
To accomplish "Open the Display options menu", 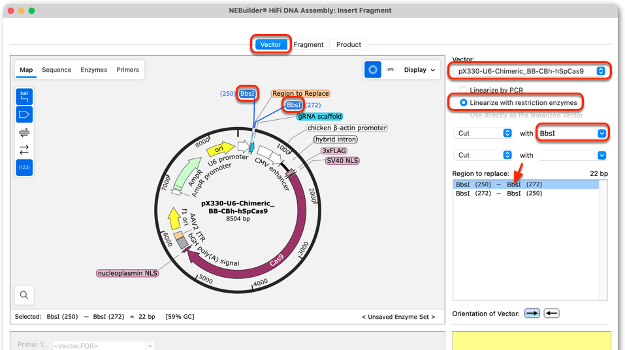I will point(419,70).
